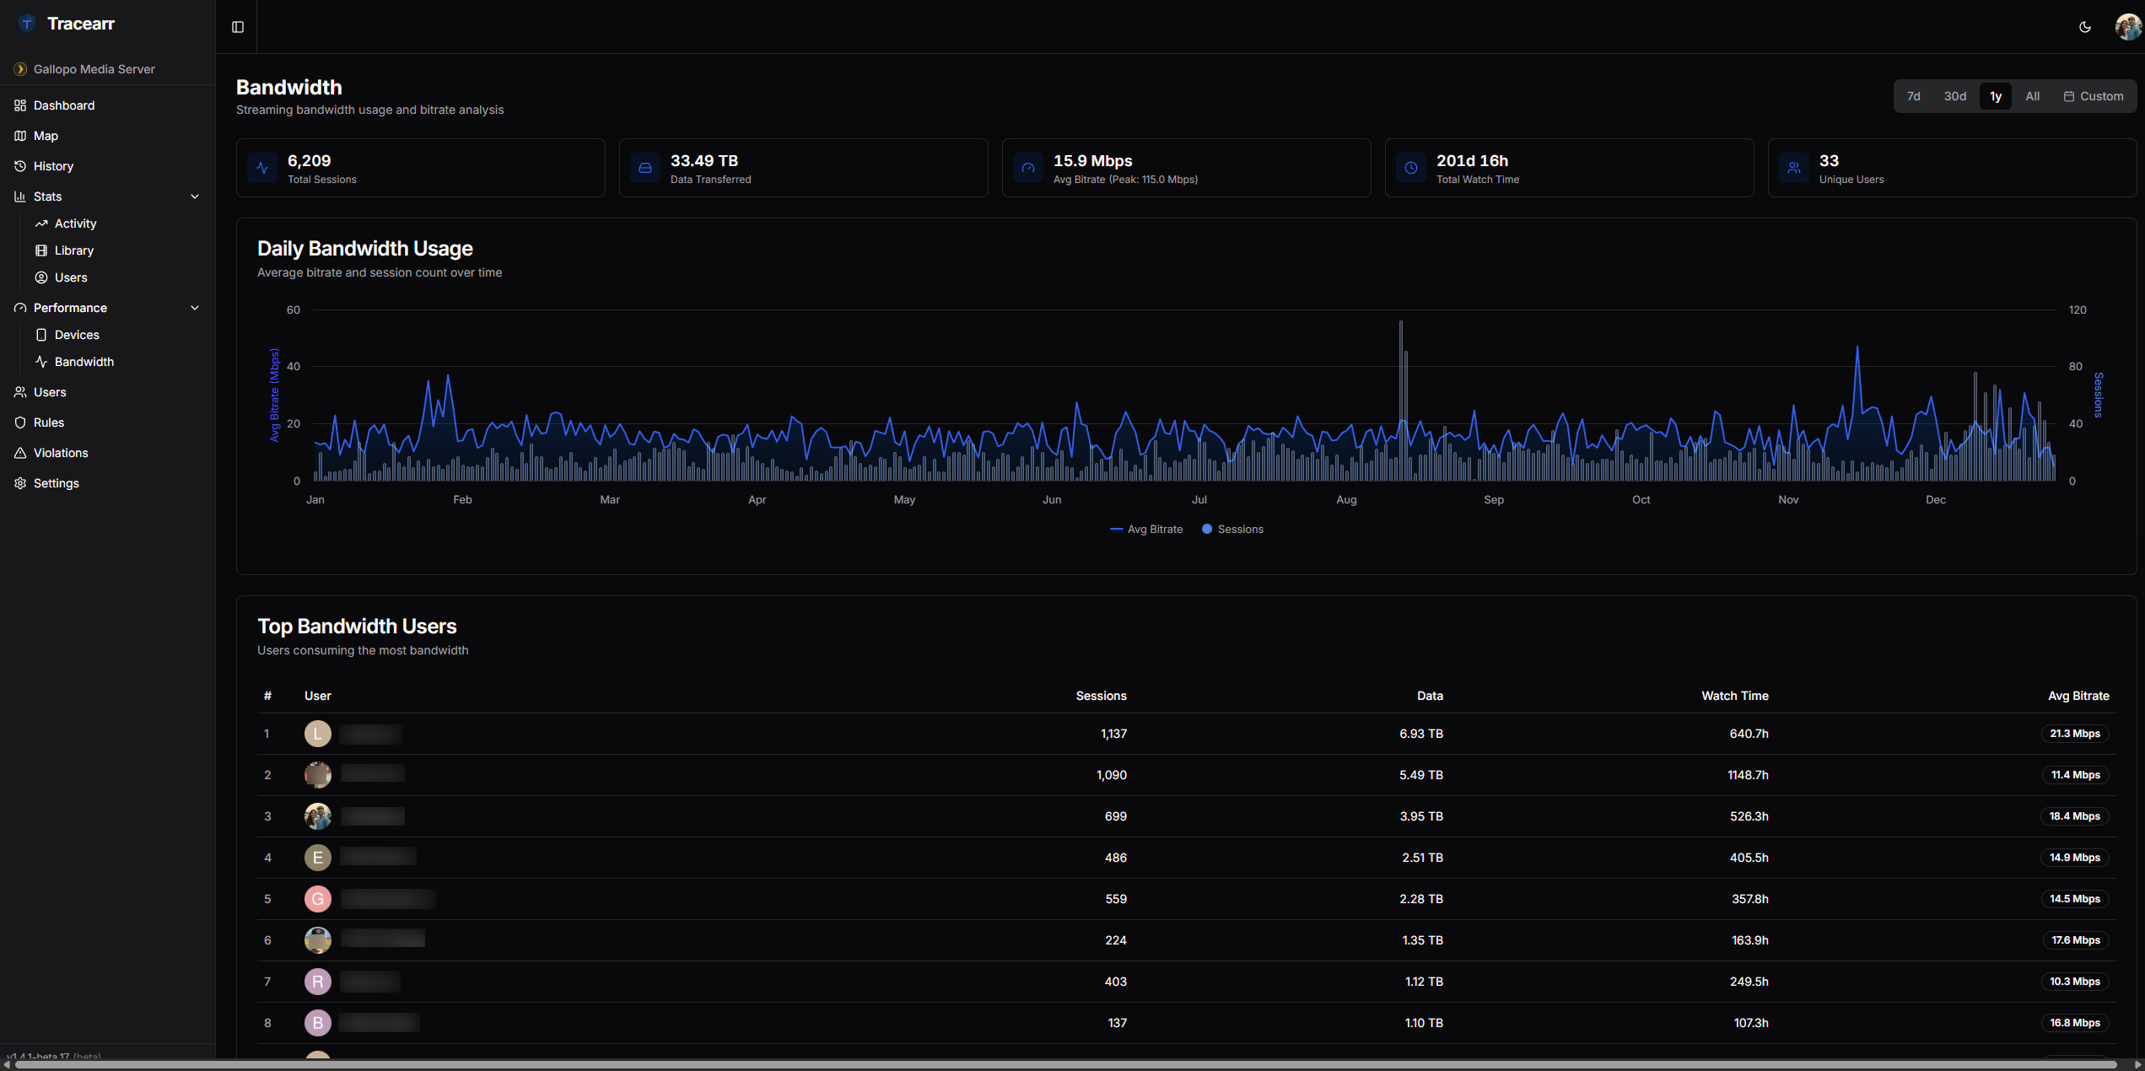The image size is (2145, 1071).
Task: Open the Violations warning triangle icon
Action: (20, 453)
